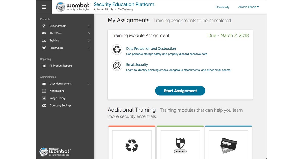Open the Community menu item
The image size is (303, 159).
coord(222,7)
